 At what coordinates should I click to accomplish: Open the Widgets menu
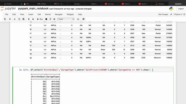(x=70, y=14)
